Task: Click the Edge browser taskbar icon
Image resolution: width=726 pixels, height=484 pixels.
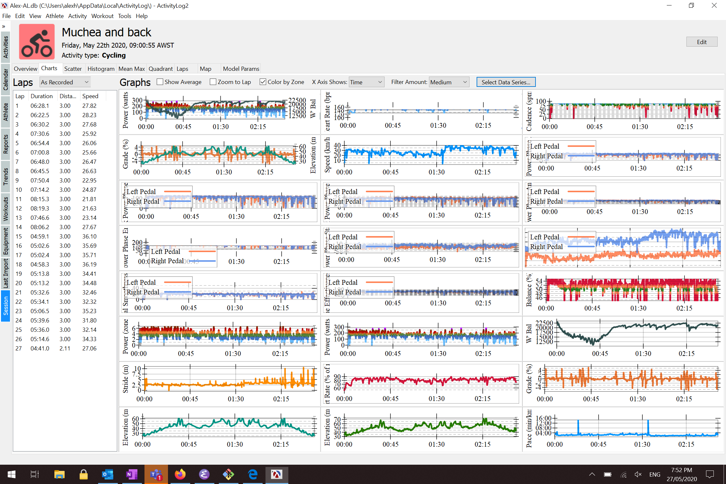Action: tap(253, 474)
